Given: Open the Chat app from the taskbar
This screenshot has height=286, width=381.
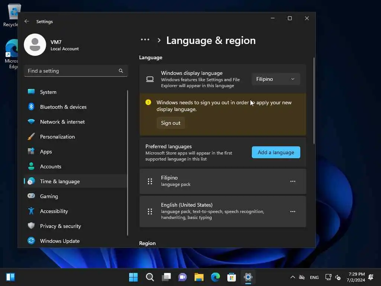Looking at the screenshot, I should pyautogui.click(x=182, y=277).
